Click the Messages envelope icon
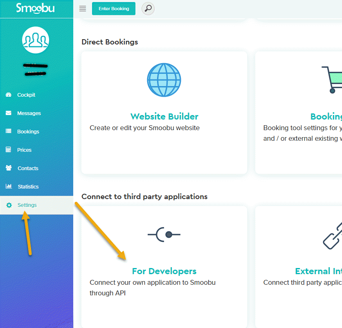The height and width of the screenshot is (328, 342). tap(9, 113)
